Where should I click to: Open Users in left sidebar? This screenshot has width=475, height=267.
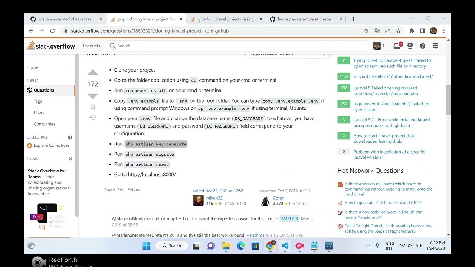pyautogui.click(x=39, y=112)
